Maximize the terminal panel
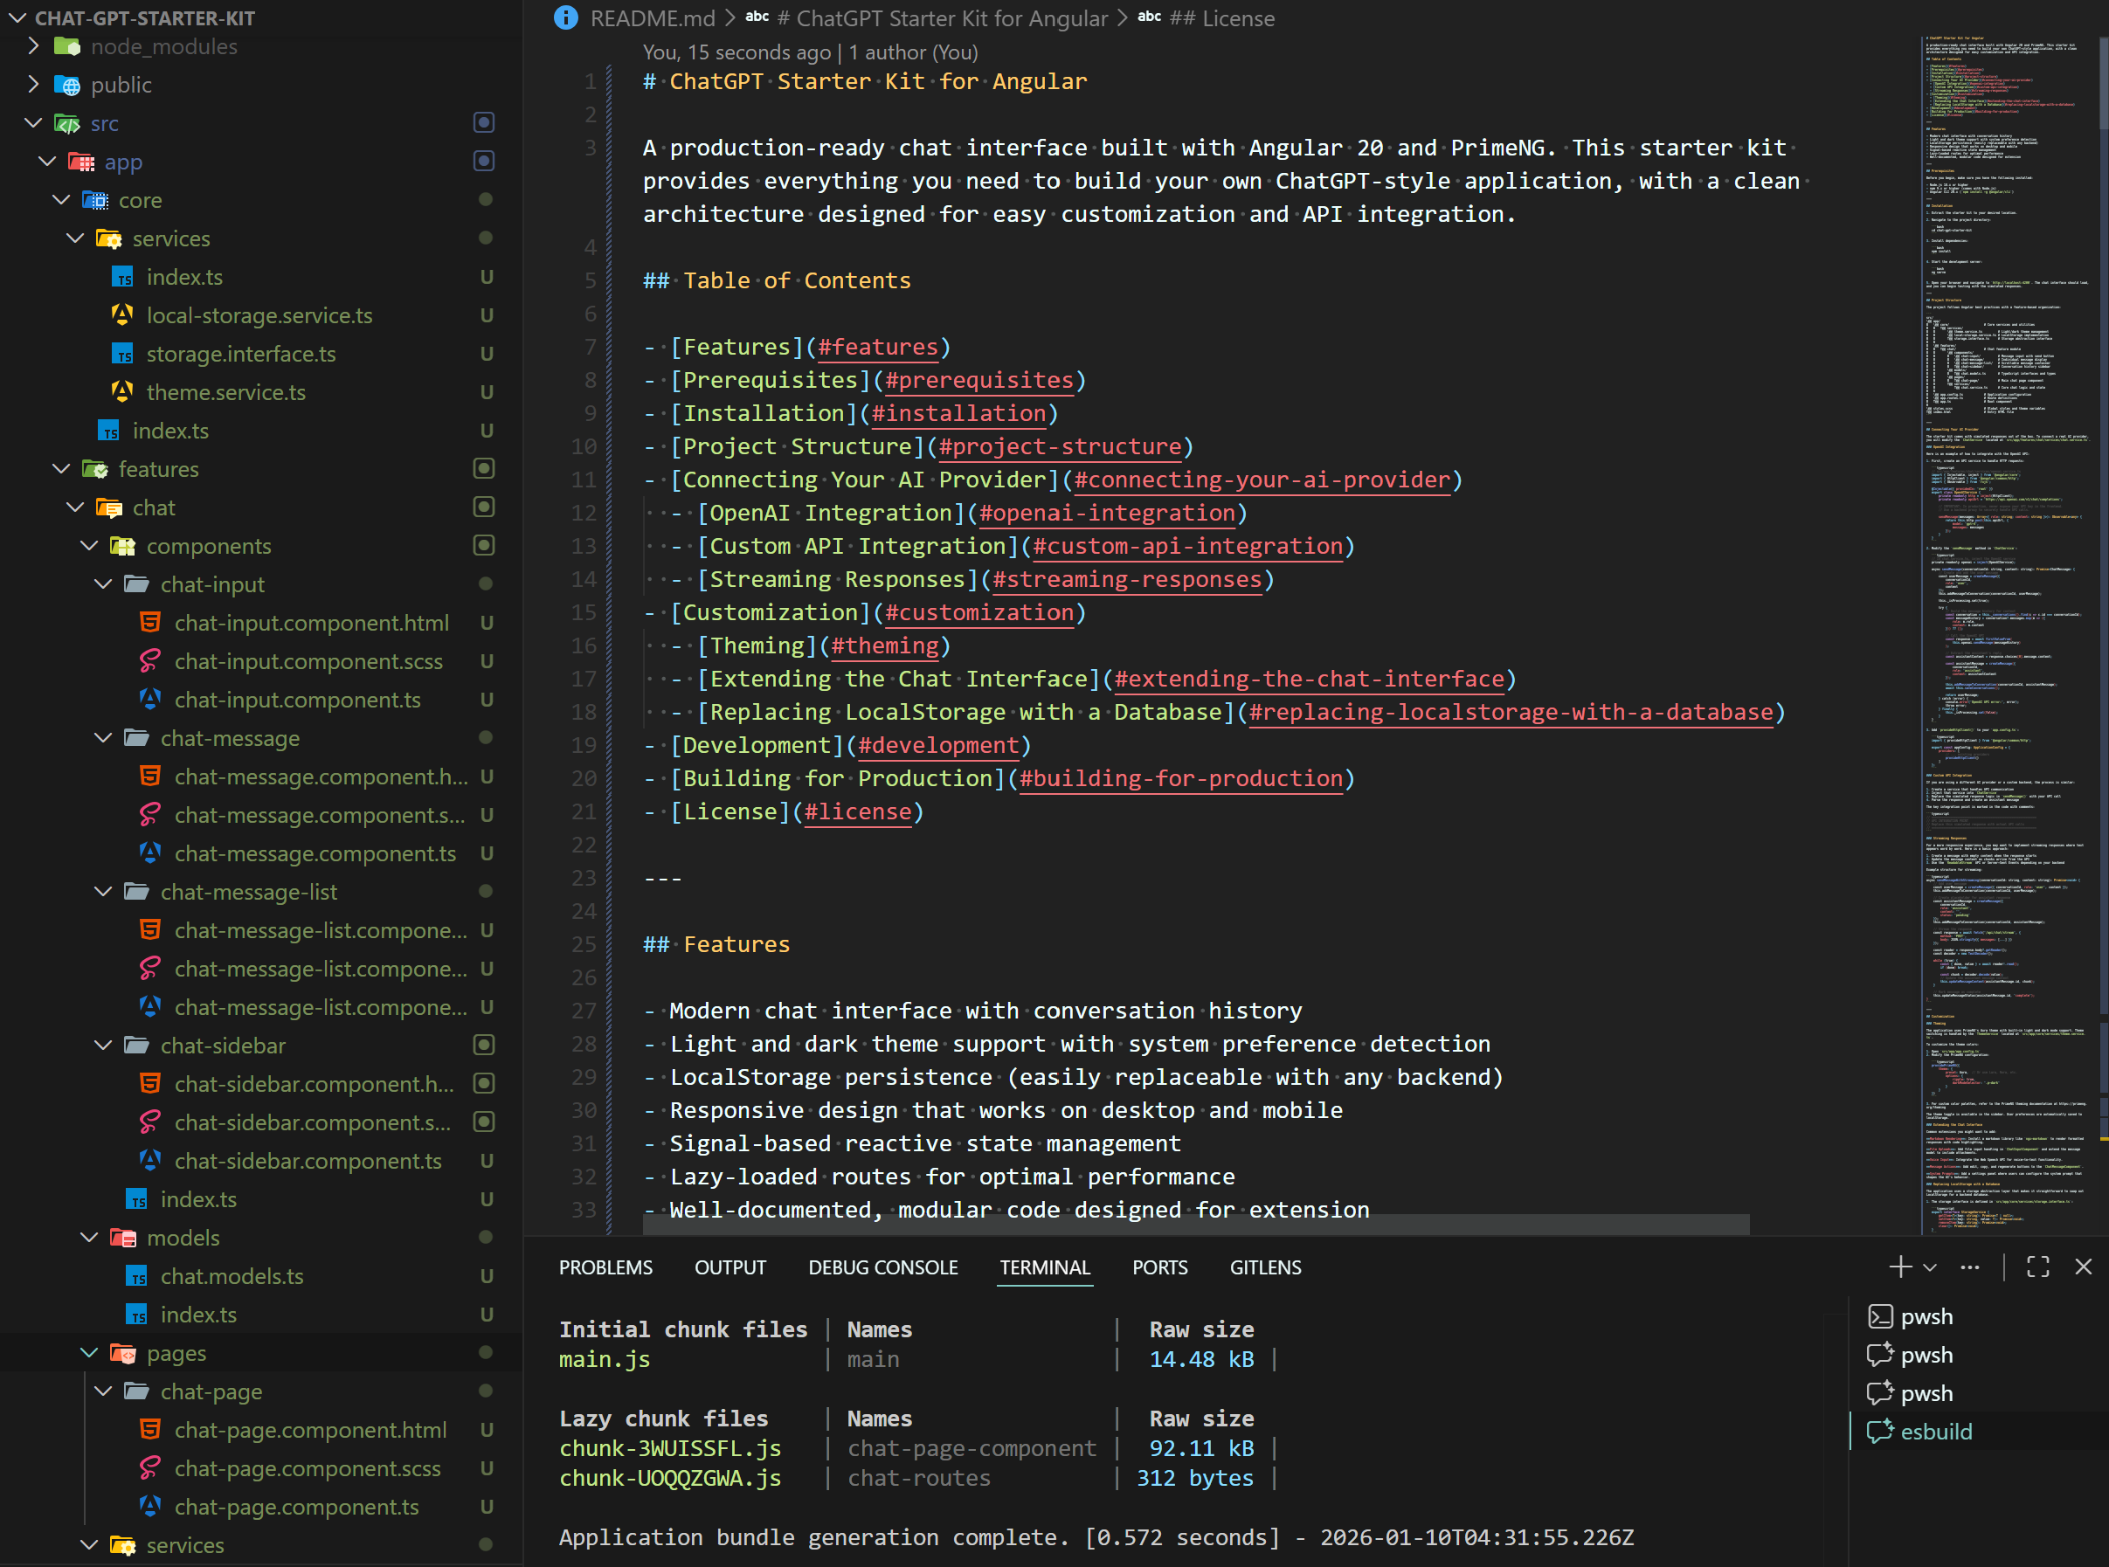2109x1567 pixels. (x=2038, y=1267)
